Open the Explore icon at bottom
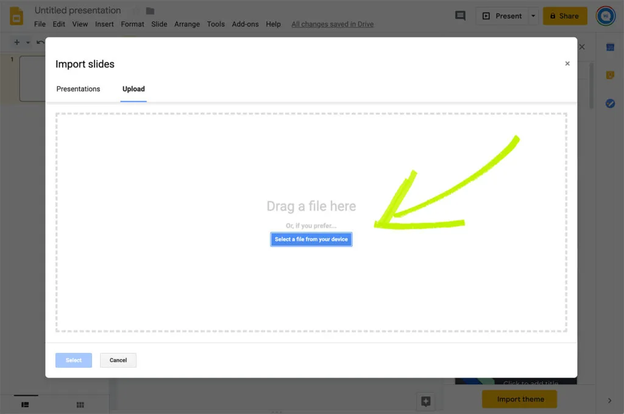 (426, 401)
